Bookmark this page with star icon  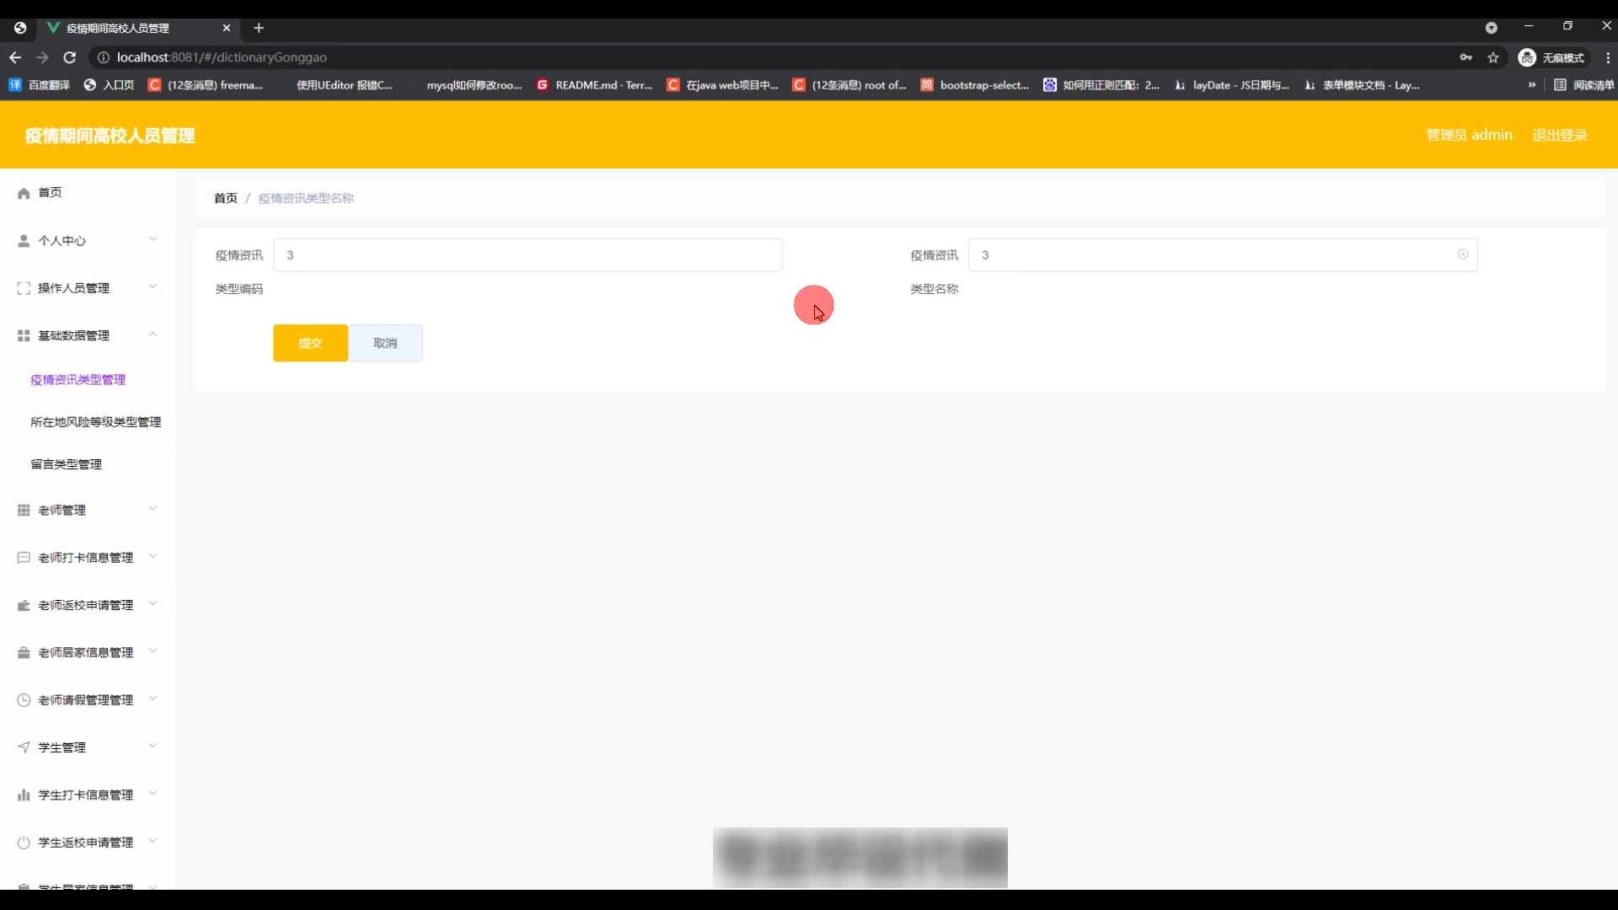point(1493,57)
